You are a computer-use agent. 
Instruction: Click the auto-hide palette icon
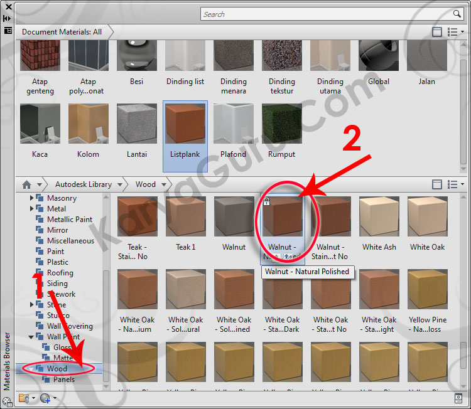[x=8, y=18]
